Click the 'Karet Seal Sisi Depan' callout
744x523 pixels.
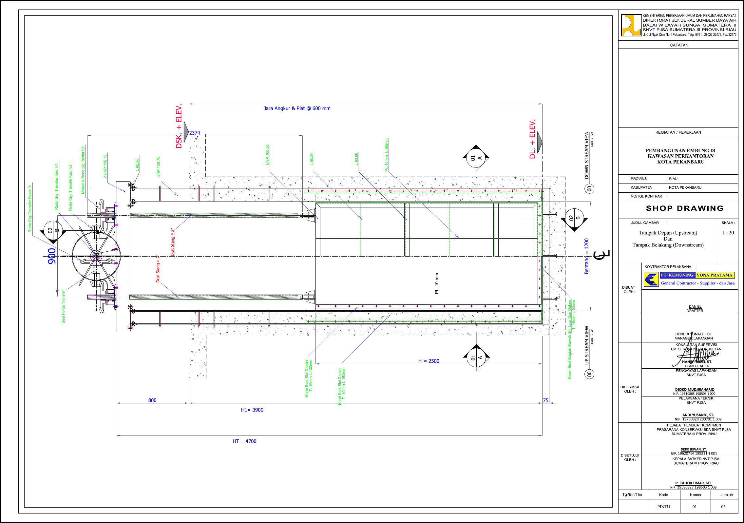click(x=309, y=378)
